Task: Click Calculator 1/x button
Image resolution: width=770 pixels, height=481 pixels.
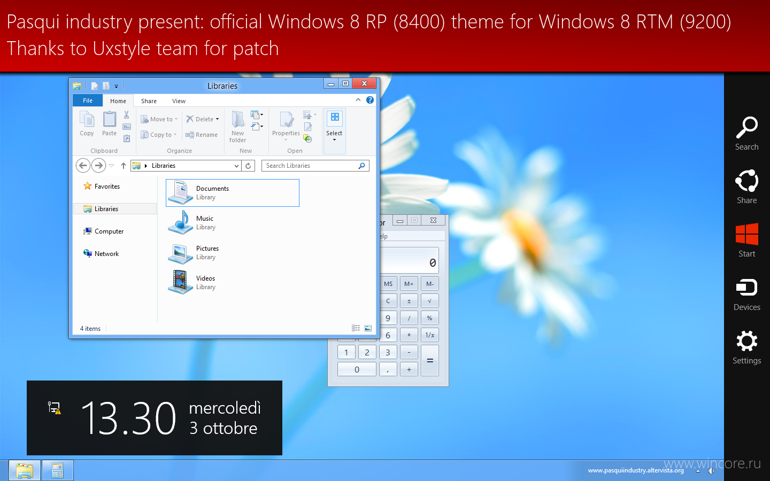Action: [x=430, y=335]
